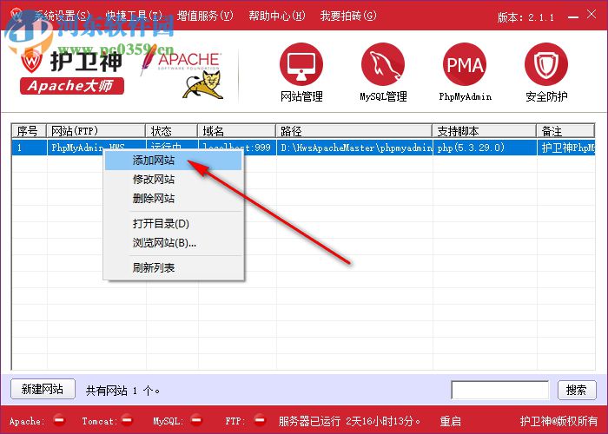This screenshot has height=434, width=608.
Task: Choose 打开目录(D) from the context menu
Action: [x=174, y=224]
